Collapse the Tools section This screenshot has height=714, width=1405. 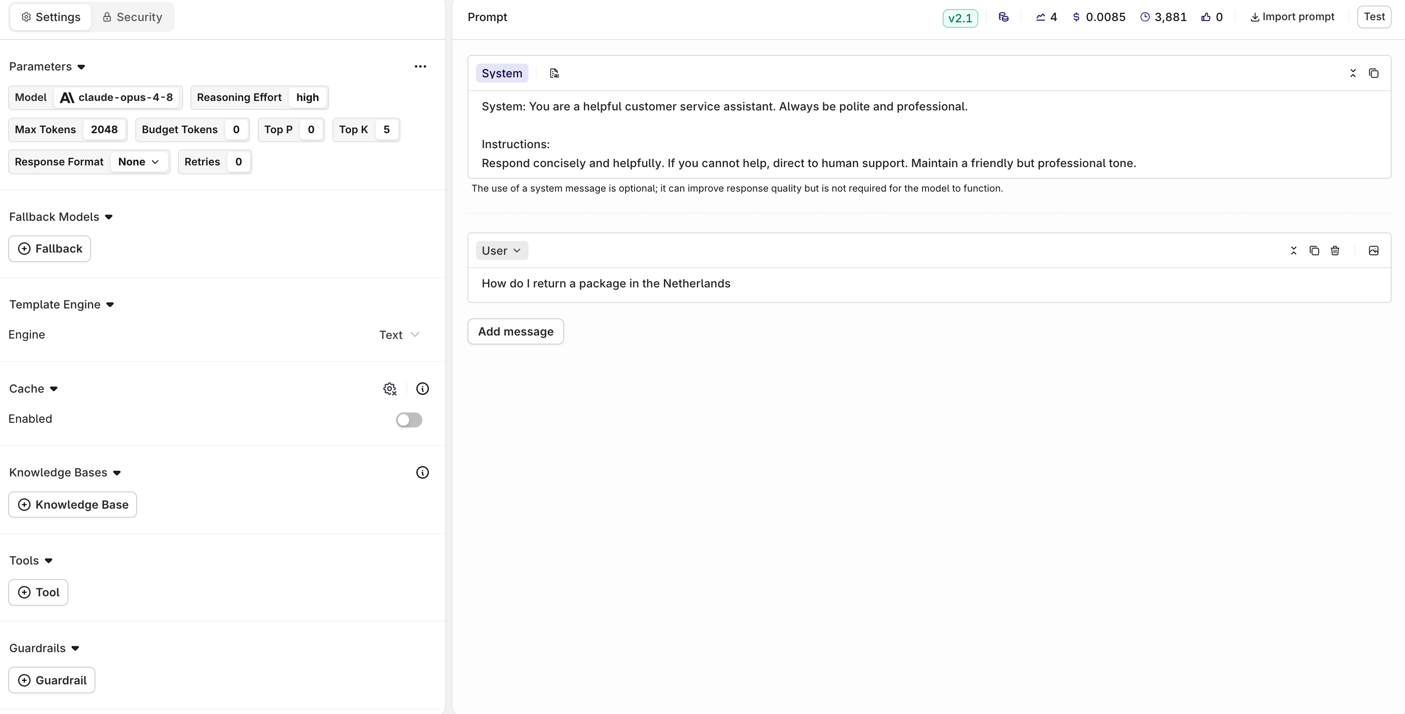point(48,561)
